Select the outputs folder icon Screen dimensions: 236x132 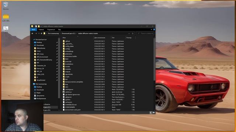click(64, 72)
